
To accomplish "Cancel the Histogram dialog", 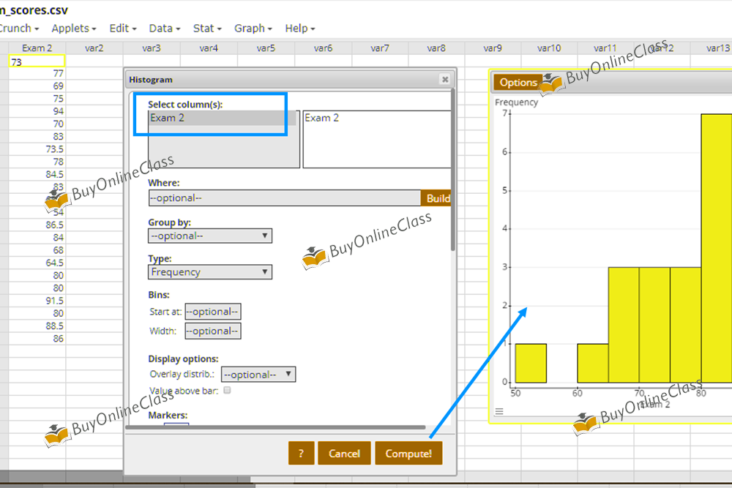I will point(344,452).
